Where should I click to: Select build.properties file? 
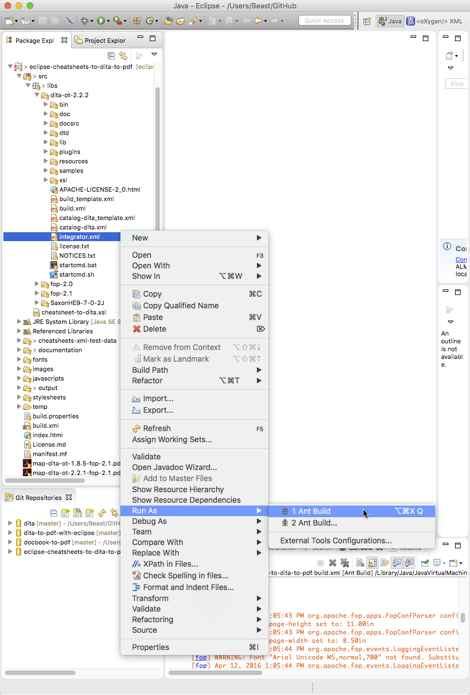55,416
